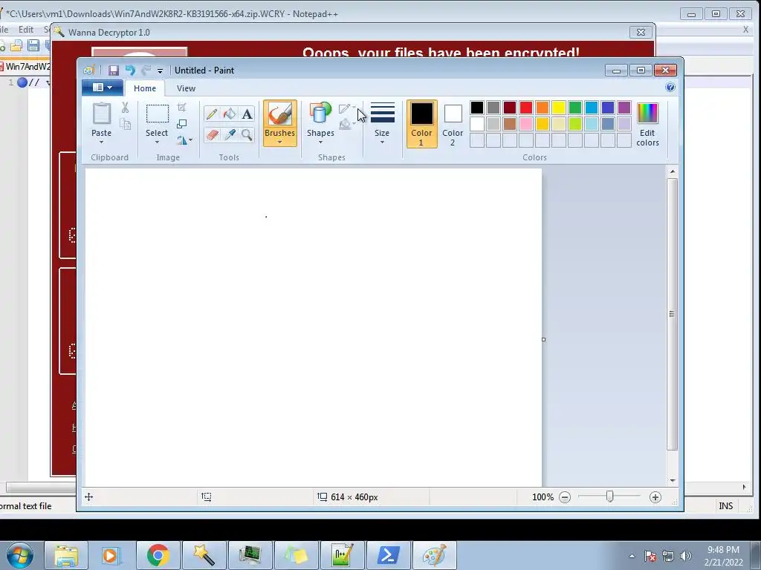761x570 pixels.
Task: Select the Pencil tool in Paint
Action: pos(212,114)
